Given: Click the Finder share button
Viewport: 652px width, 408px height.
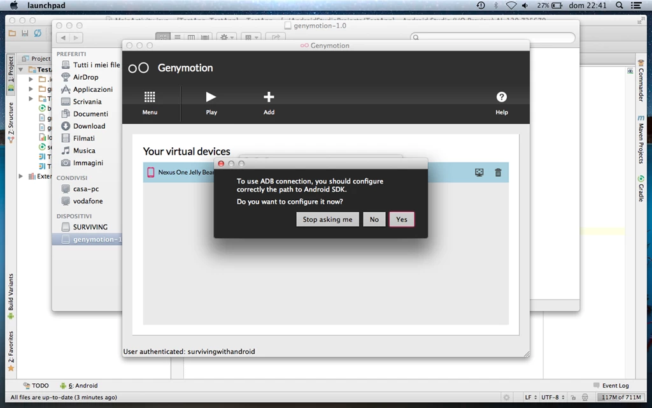Looking at the screenshot, I should click(276, 38).
